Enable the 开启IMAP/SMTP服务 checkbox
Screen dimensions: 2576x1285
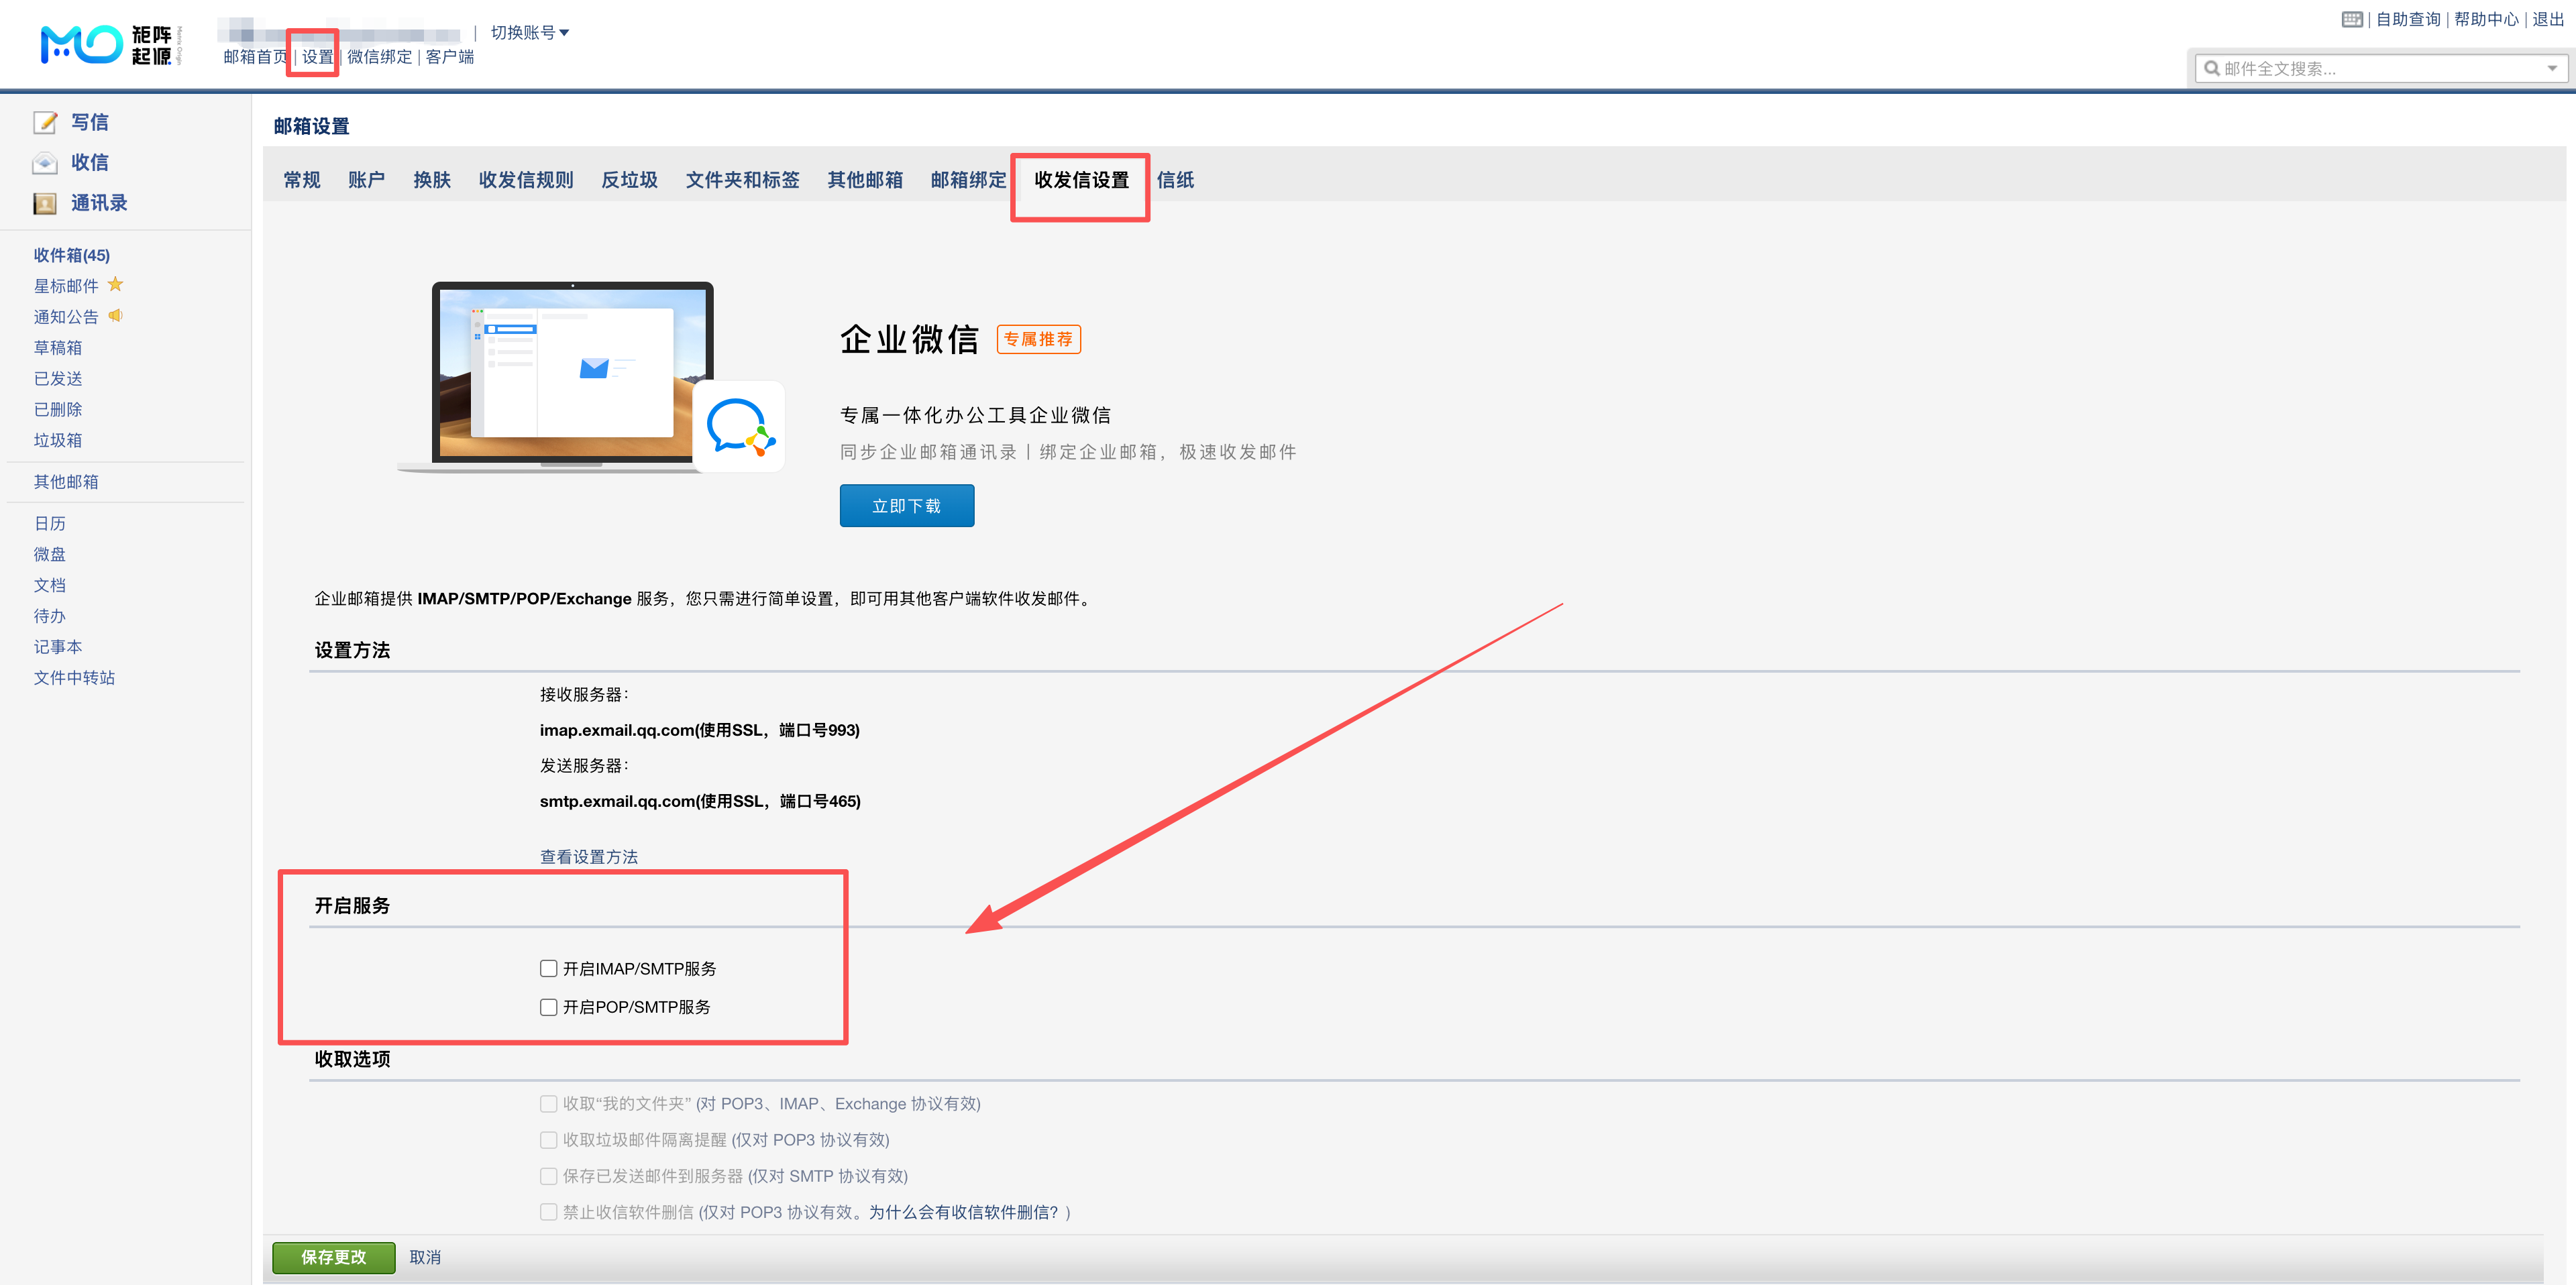point(548,968)
